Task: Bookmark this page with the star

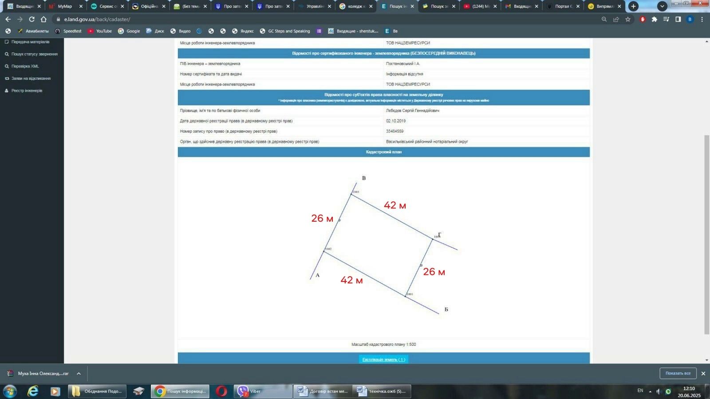Action: [x=628, y=20]
